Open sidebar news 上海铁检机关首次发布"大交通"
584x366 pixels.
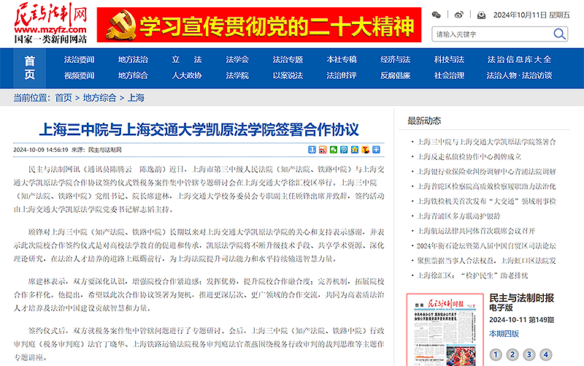point(486,201)
